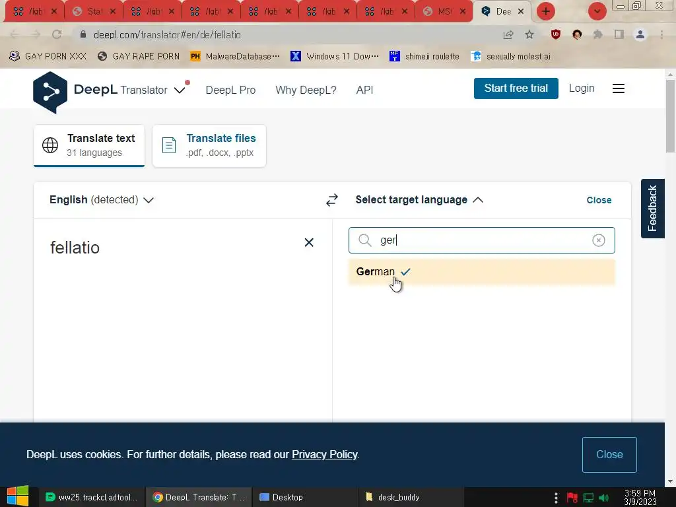This screenshot has width=676, height=507.
Task: Click the document icon on Translate files
Action: pyautogui.click(x=169, y=145)
